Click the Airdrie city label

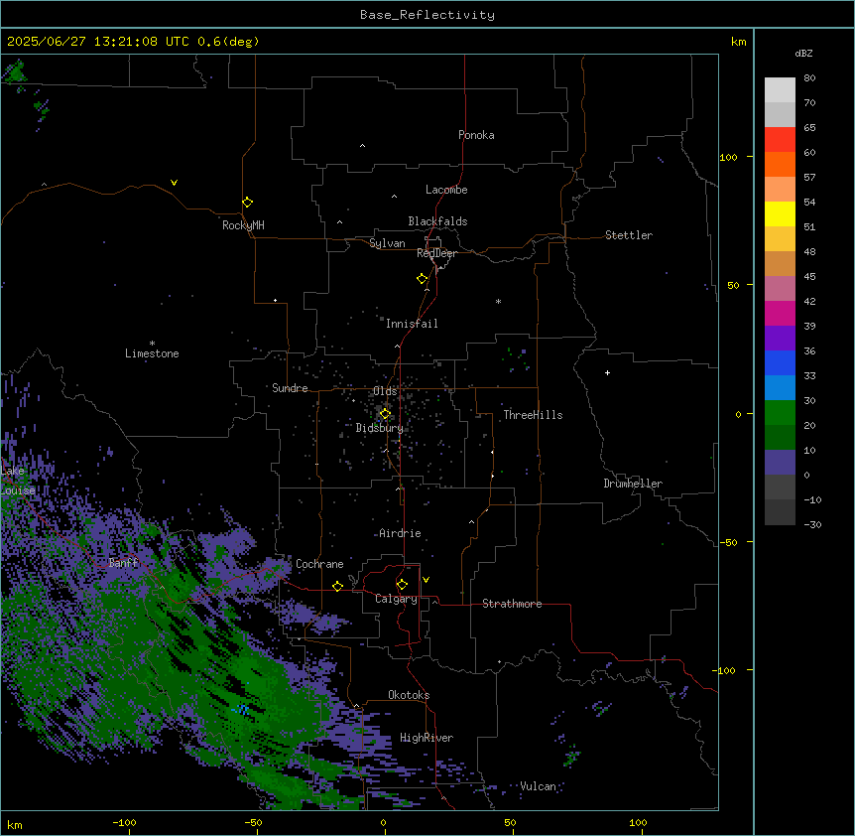point(401,533)
